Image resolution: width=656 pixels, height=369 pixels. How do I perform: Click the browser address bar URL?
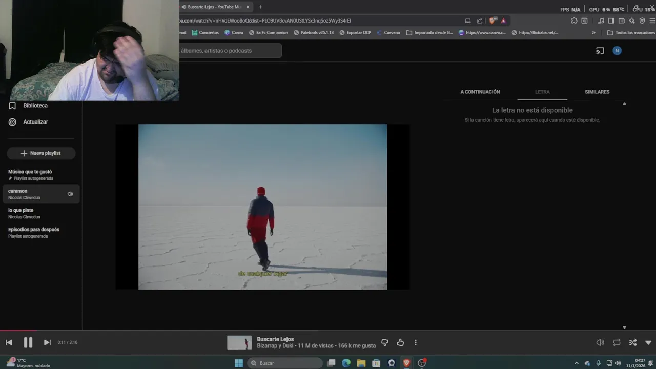265,20
